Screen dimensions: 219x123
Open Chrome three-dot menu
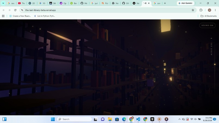pos(215,10)
